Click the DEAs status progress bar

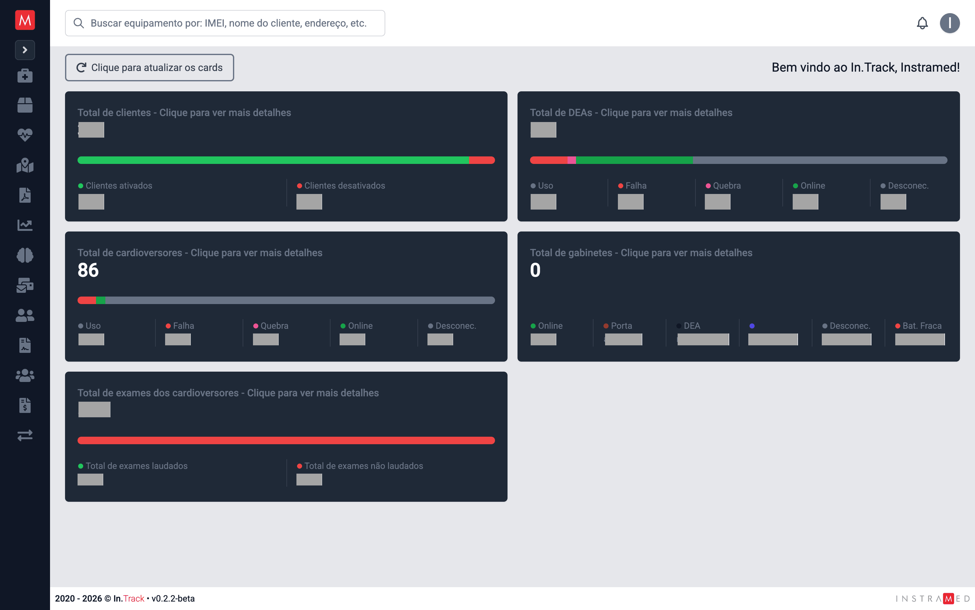coord(738,160)
